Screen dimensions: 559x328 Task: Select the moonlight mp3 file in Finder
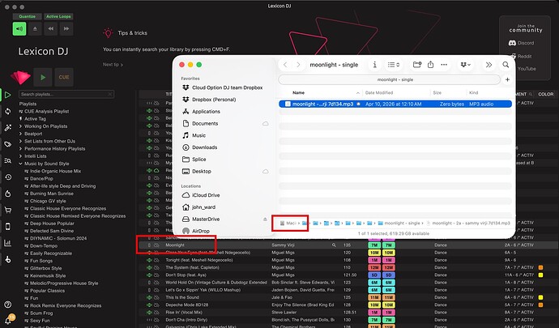(395, 104)
